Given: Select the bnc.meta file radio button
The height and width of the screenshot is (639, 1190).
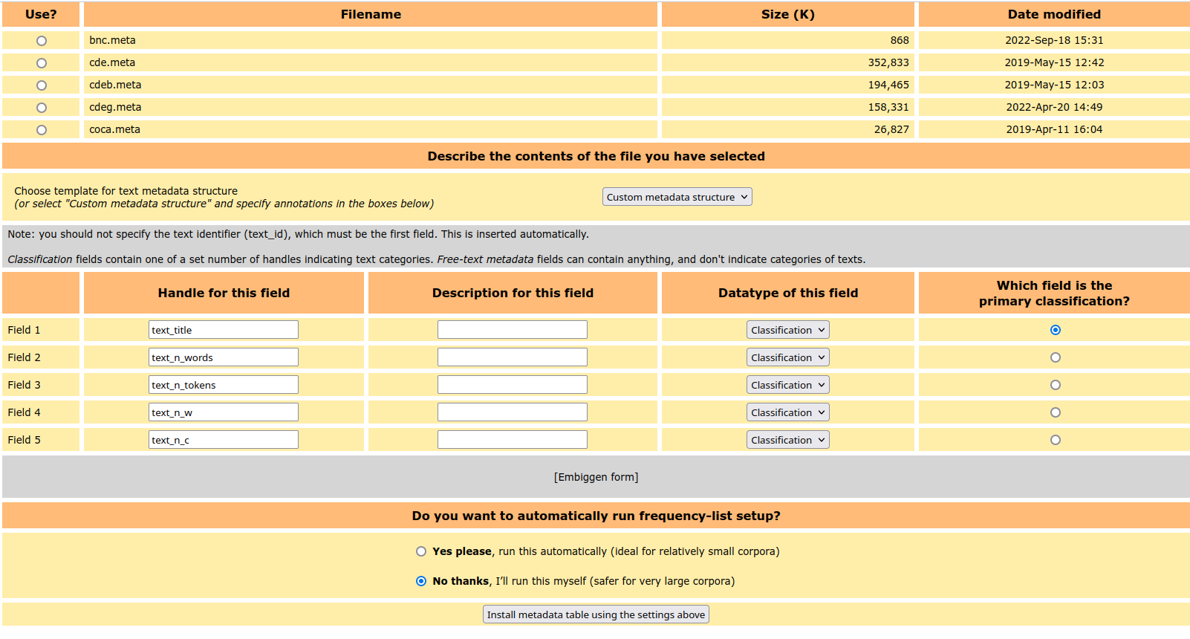Looking at the screenshot, I should point(42,41).
